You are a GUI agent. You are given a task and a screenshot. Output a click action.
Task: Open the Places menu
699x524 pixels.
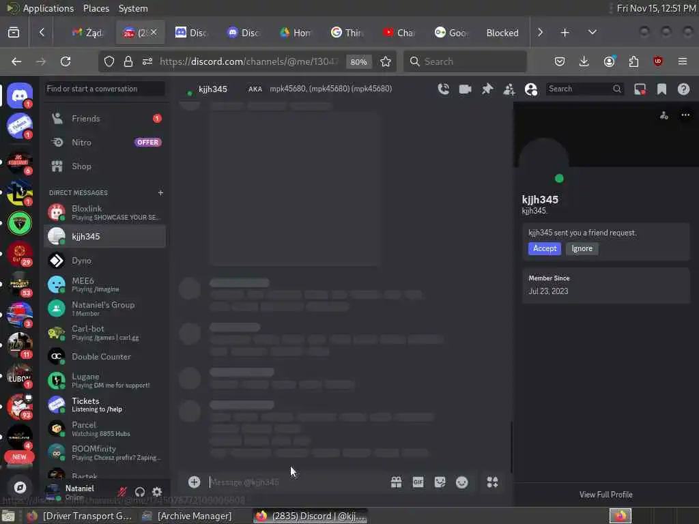tap(96, 8)
